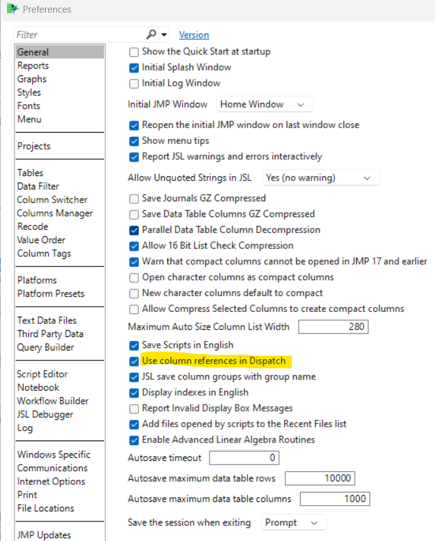Select the General preferences category

pos(60,52)
